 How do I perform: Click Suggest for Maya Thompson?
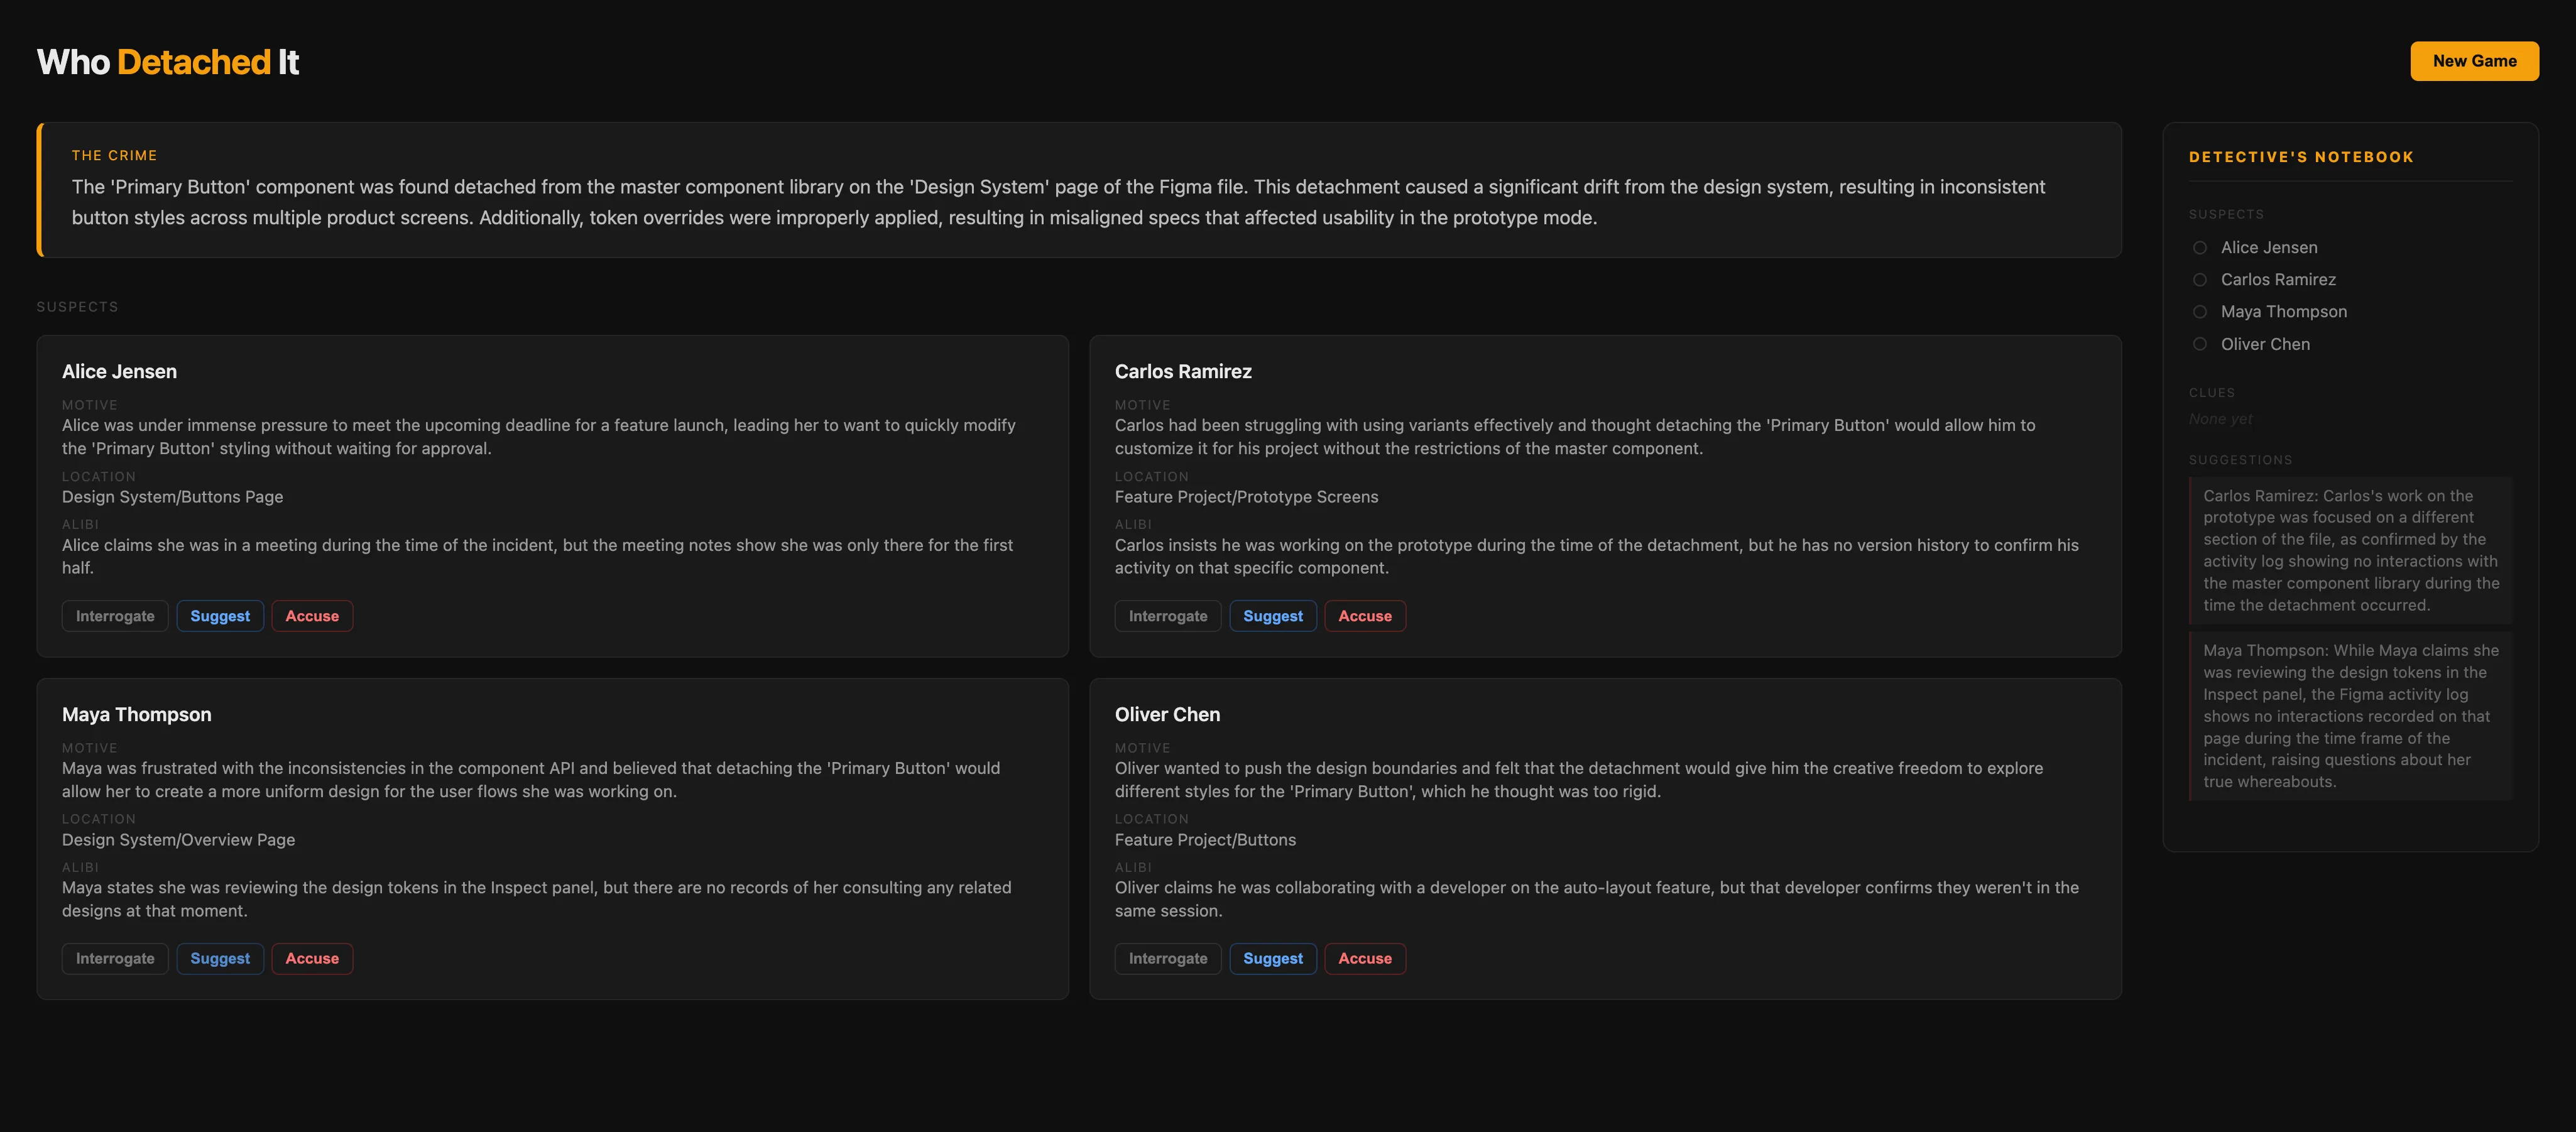pos(220,958)
